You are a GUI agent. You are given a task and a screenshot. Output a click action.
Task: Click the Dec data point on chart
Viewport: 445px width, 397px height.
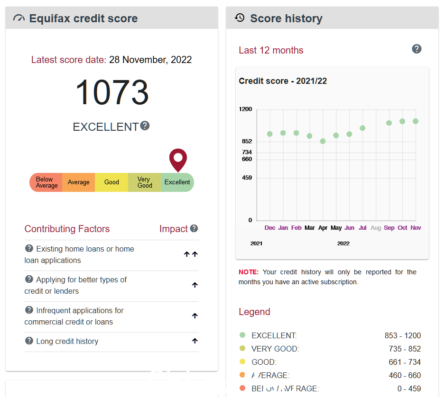pos(270,134)
